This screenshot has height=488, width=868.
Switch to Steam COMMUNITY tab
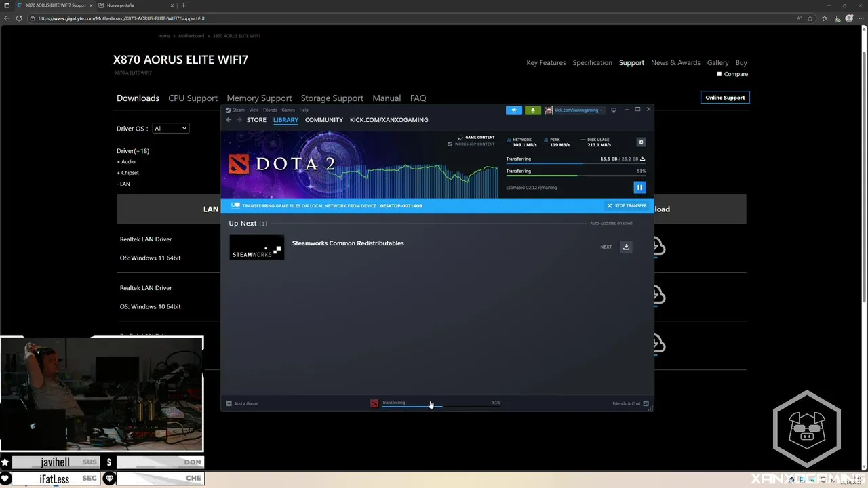coord(324,120)
